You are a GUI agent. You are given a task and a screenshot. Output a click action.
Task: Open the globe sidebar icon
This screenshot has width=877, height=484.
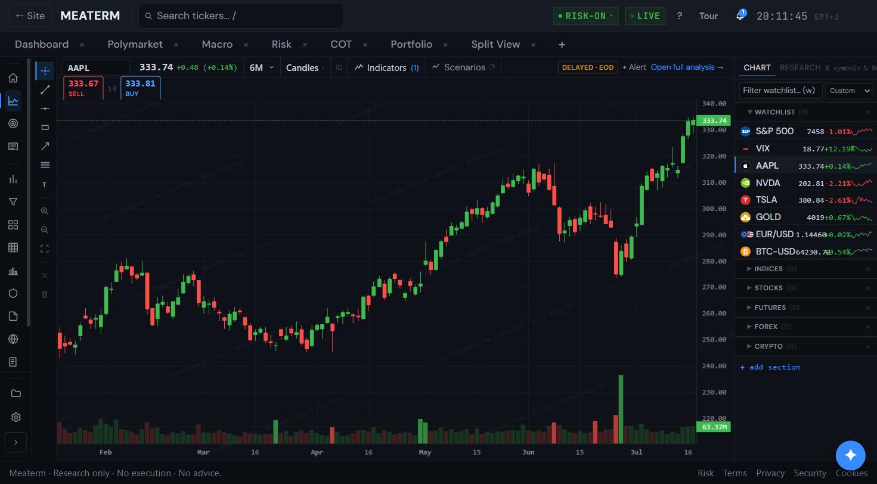pos(13,339)
